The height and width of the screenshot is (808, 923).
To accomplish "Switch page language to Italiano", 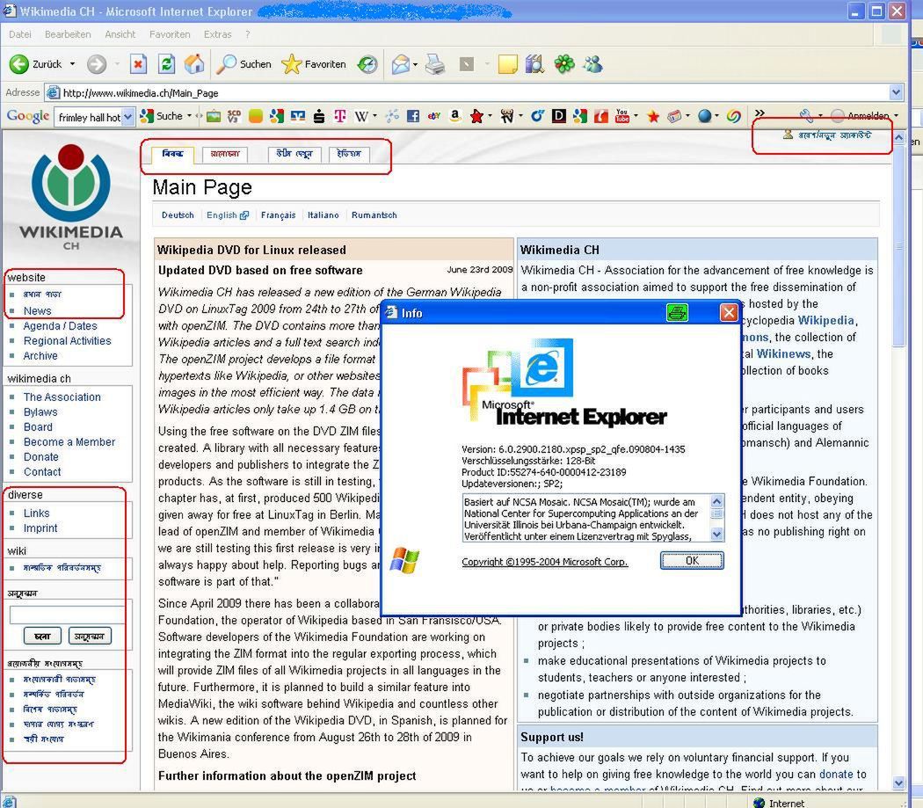I will point(323,215).
